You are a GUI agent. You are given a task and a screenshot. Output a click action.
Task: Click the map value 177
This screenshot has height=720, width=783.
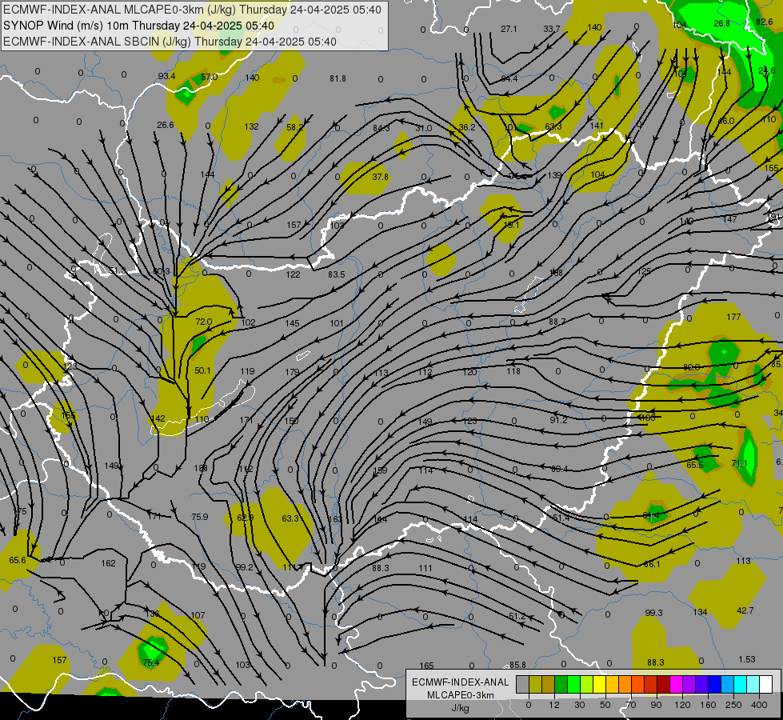[x=733, y=317]
